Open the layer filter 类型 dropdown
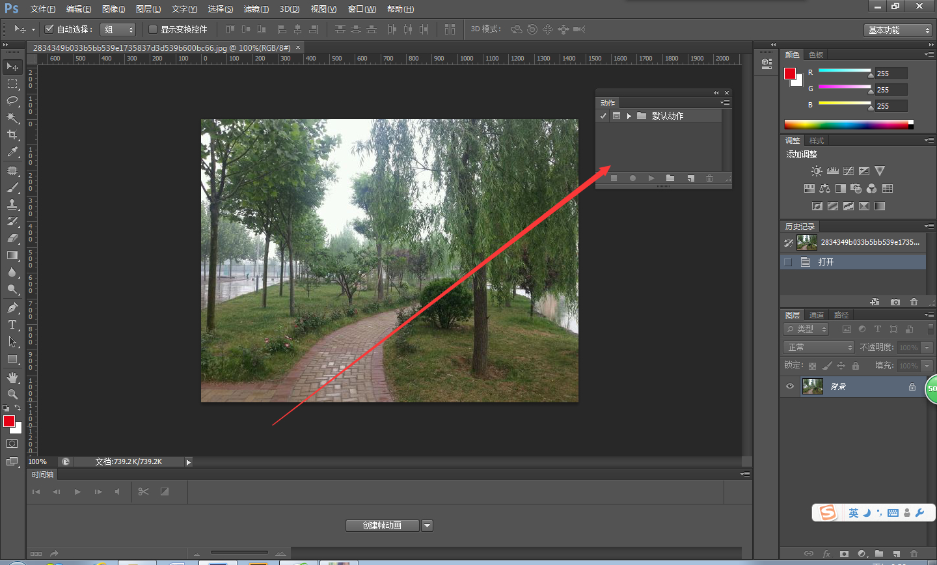 click(x=806, y=329)
